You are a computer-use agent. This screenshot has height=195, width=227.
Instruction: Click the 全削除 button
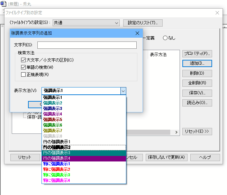(x=197, y=83)
